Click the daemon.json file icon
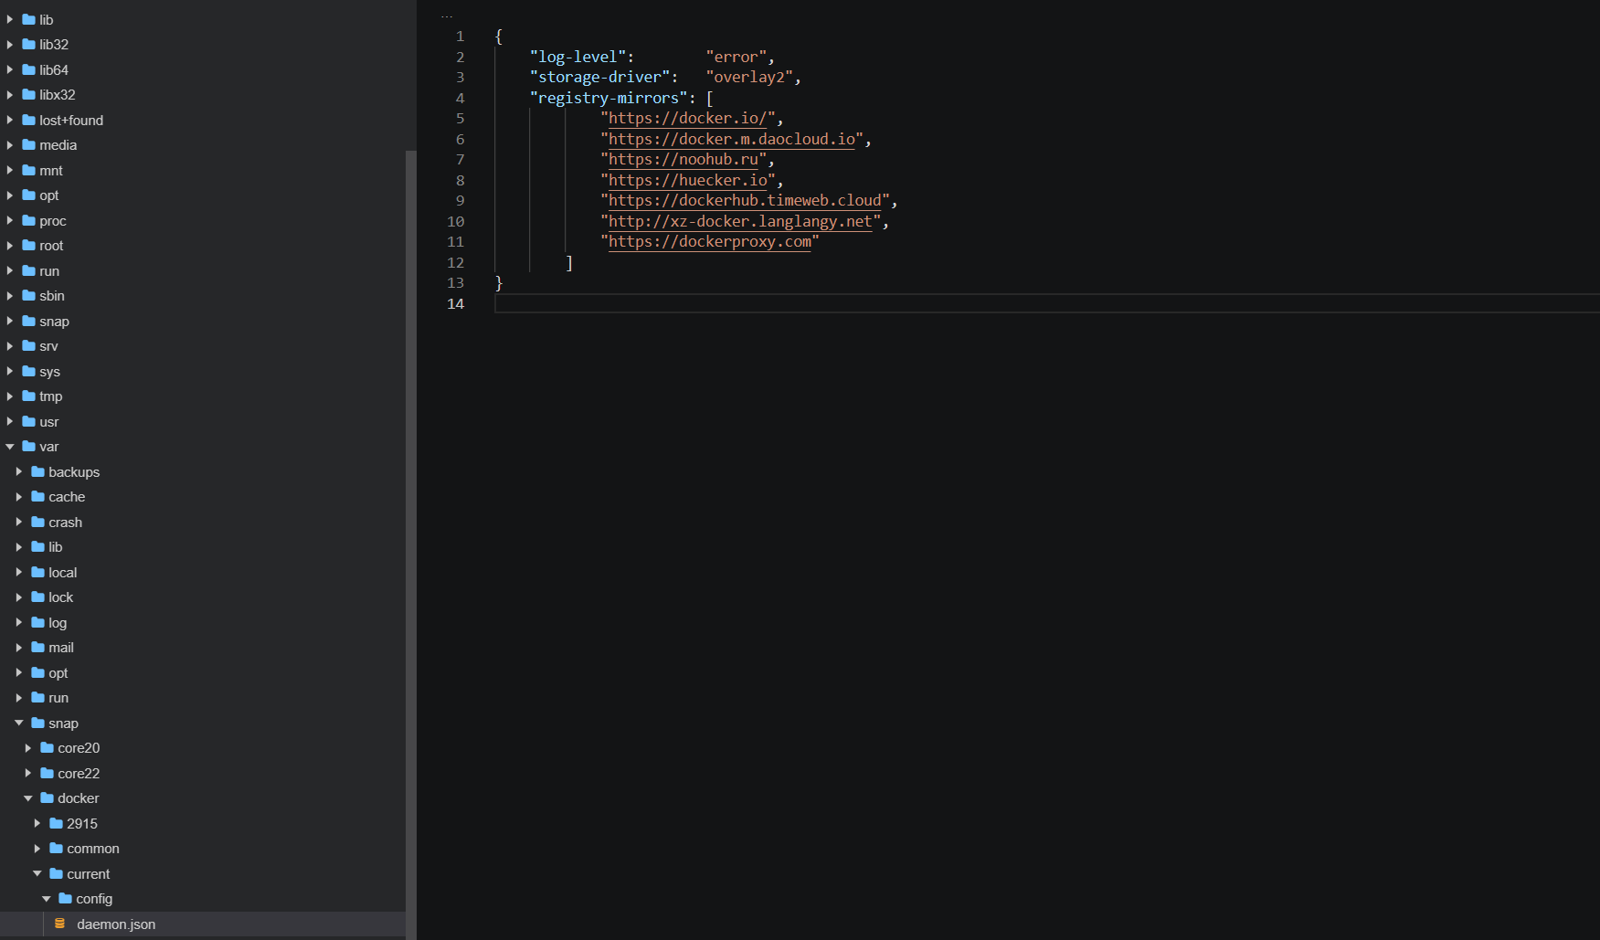This screenshot has height=940, width=1600. [59, 924]
